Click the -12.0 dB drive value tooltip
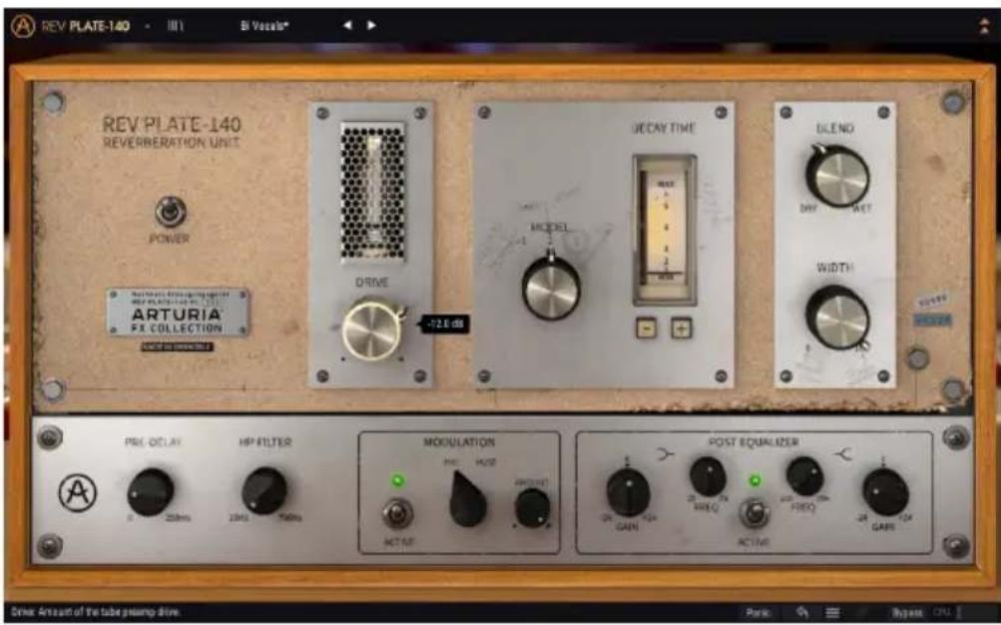The width and height of the screenshot is (1001, 625). 444,324
